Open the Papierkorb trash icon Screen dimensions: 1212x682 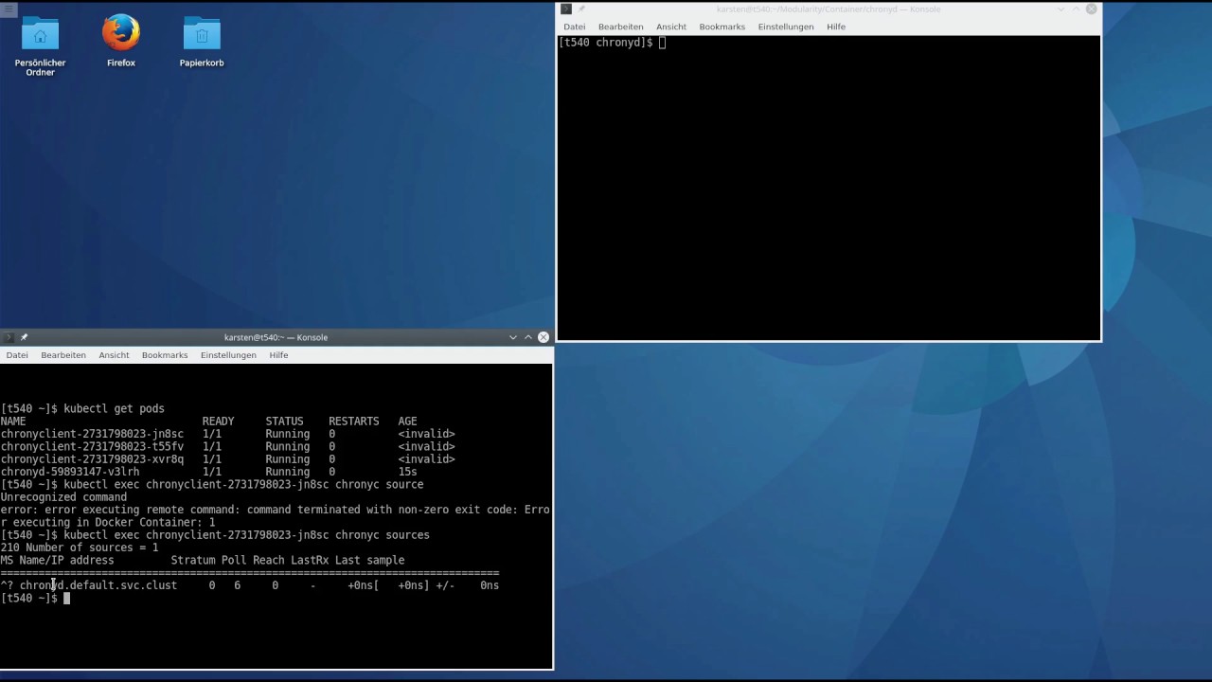202,41
